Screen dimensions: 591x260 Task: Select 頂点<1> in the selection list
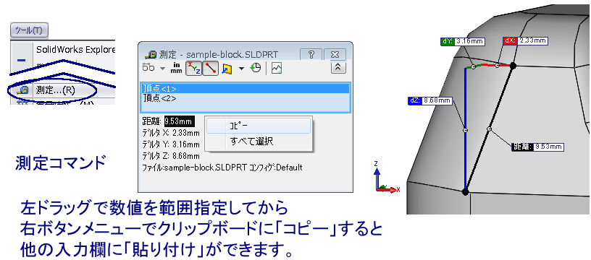tap(246, 89)
